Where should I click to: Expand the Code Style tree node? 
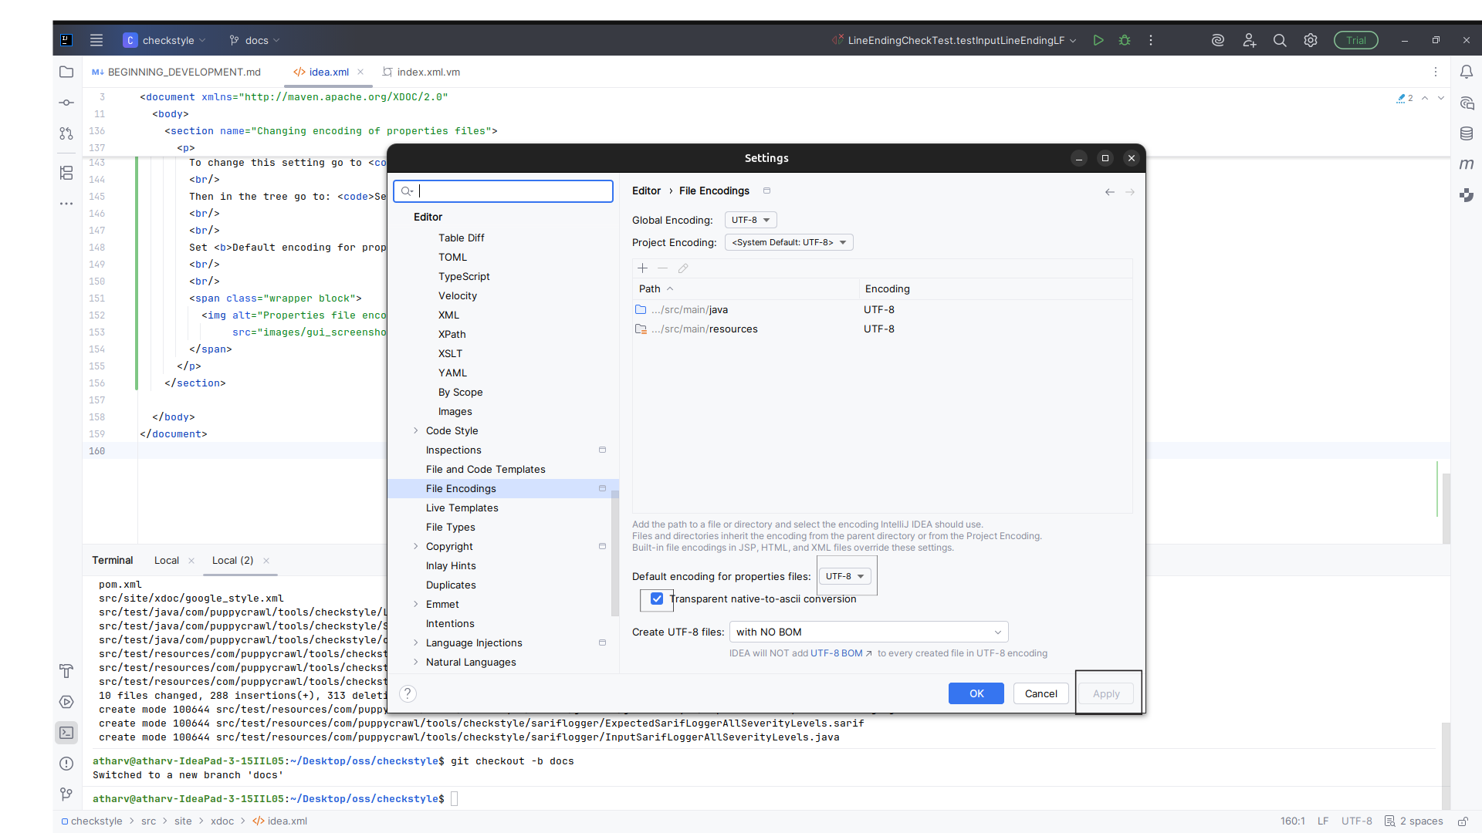pyautogui.click(x=417, y=430)
